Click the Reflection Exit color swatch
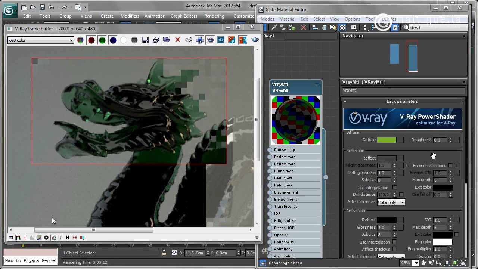478x269 pixels. tap(443, 188)
